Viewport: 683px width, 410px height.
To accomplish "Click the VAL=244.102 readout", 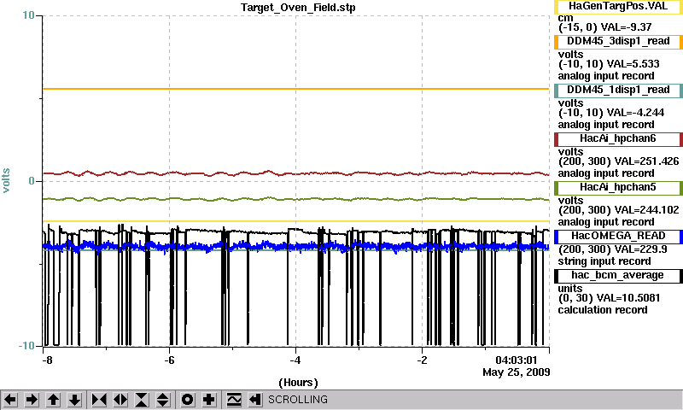I will click(x=643, y=210).
